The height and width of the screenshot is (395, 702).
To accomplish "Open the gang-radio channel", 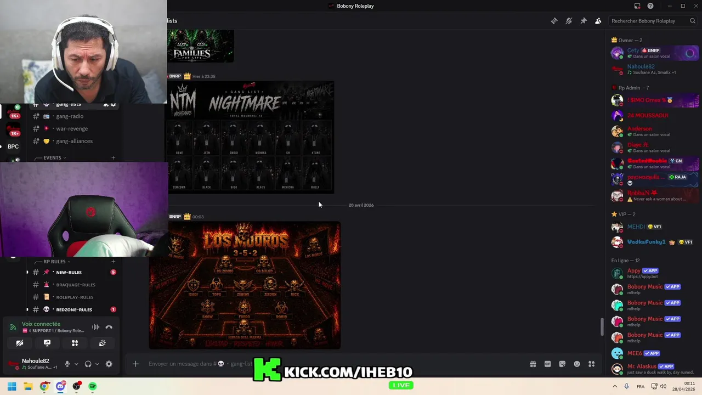I will pyautogui.click(x=74, y=116).
